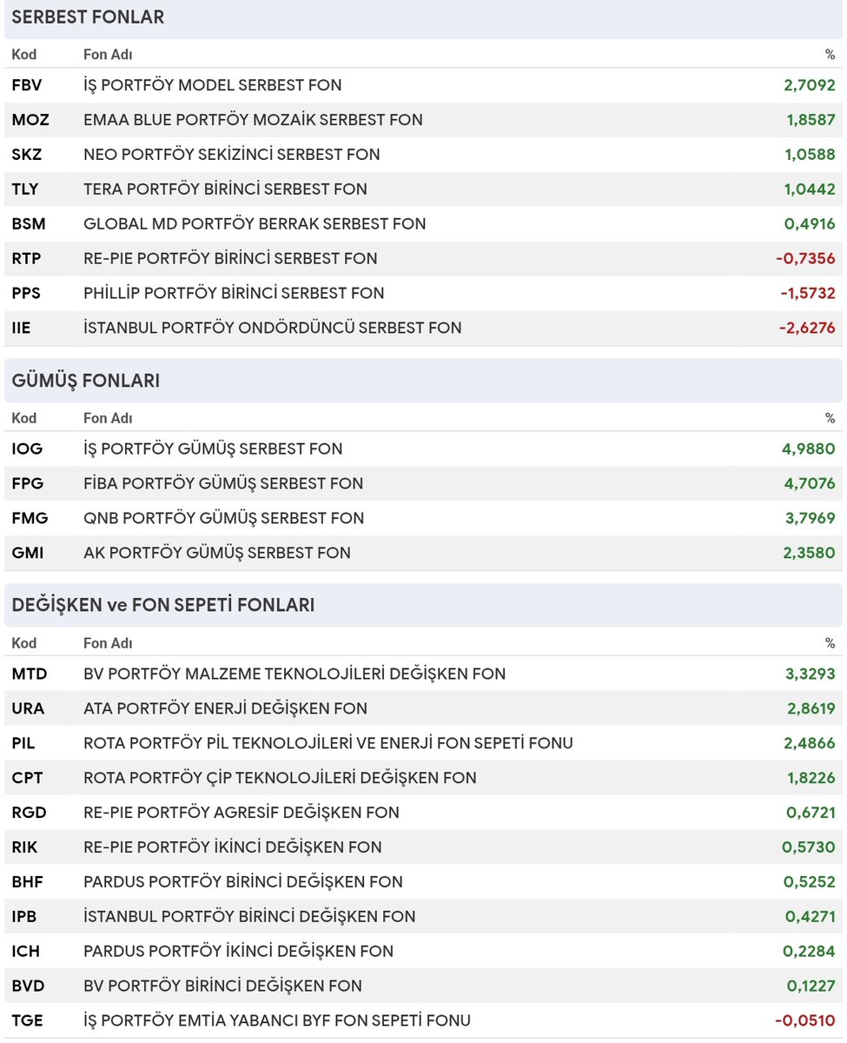This screenshot has width=847, height=1043.
Task: Select the BHF fund code
Action: (x=28, y=883)
